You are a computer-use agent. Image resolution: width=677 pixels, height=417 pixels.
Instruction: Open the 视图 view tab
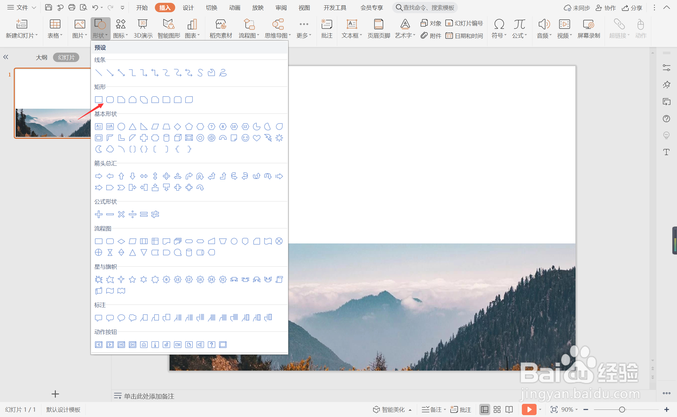(x=304, y=8)
